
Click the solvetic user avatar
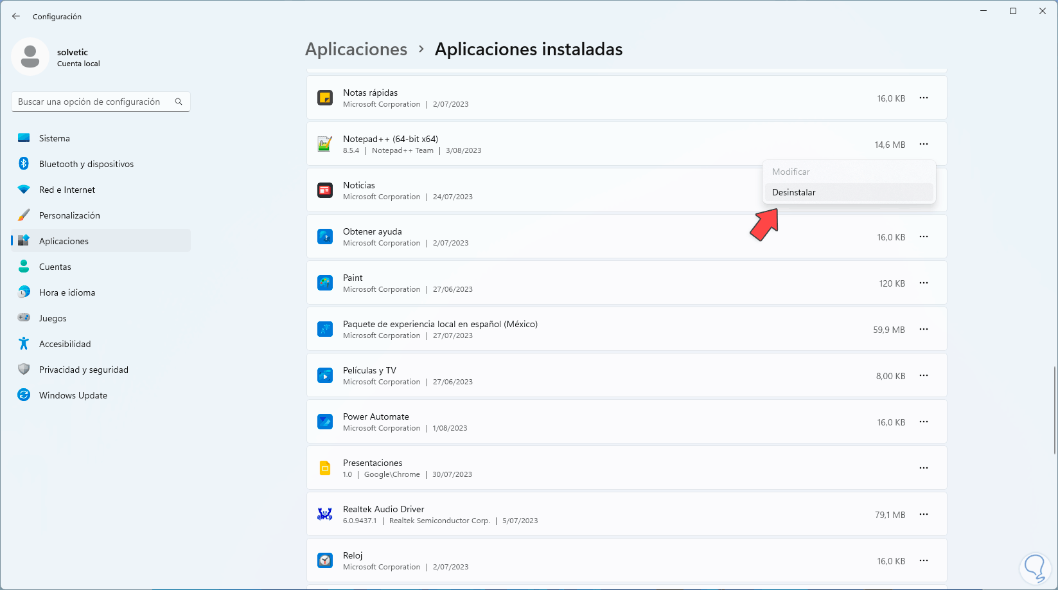pos(30,57)
